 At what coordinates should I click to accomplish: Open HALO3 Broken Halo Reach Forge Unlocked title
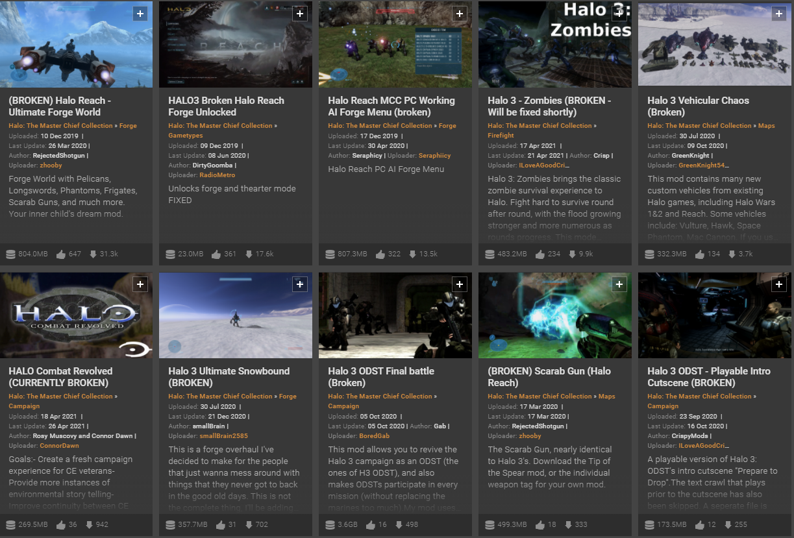(x=226, y=106)
